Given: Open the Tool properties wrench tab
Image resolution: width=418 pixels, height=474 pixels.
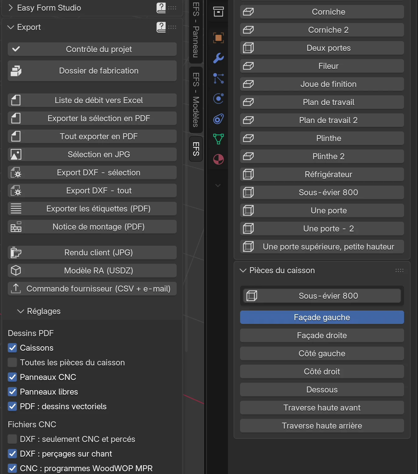Looking at the screenshot, I should 218,58.
